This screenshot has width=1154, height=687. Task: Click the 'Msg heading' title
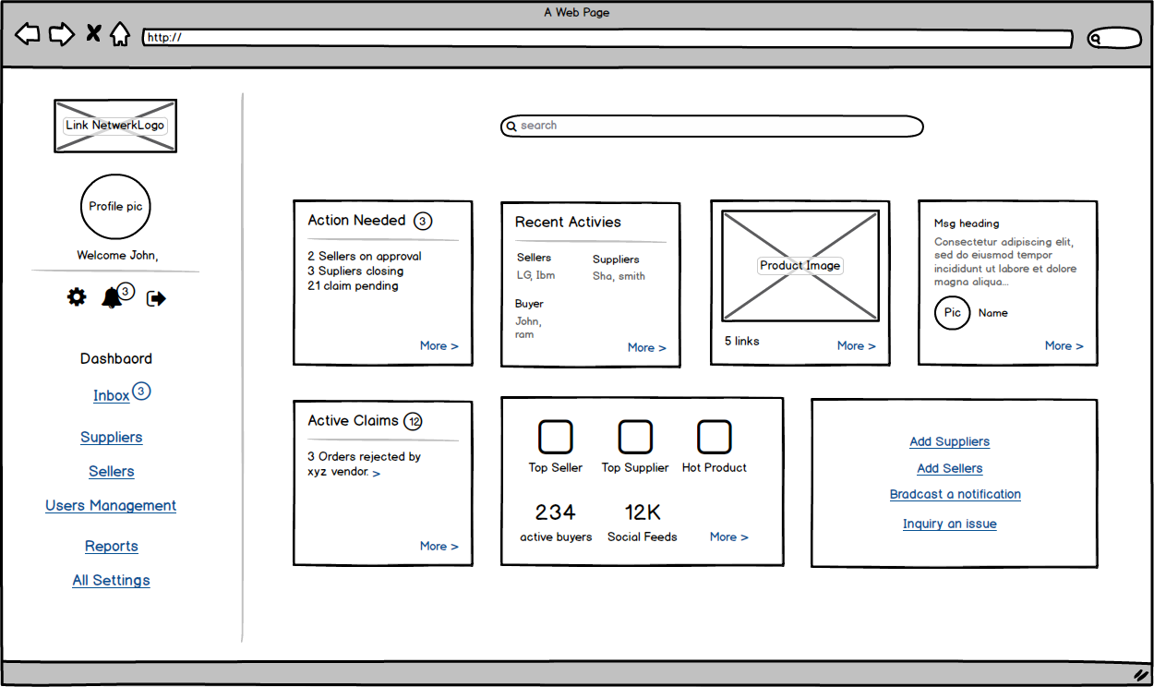click(x=967, y=223)
